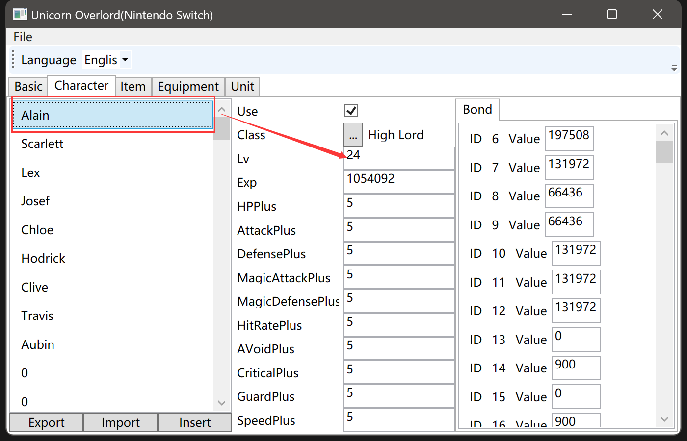687x441 pixels.
Task: Select Alain in the character list
Action: click(113, 115)
